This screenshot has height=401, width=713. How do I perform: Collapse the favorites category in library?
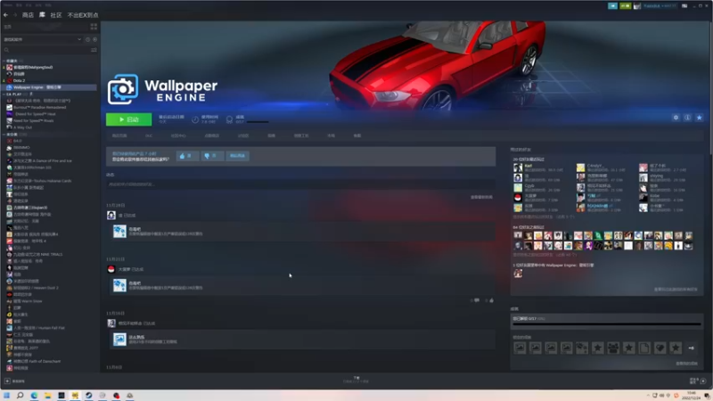tap(4, 61)
